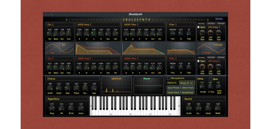
Task: Click the LFO Amp 1 Rate knob
Action: coord(202,33)
